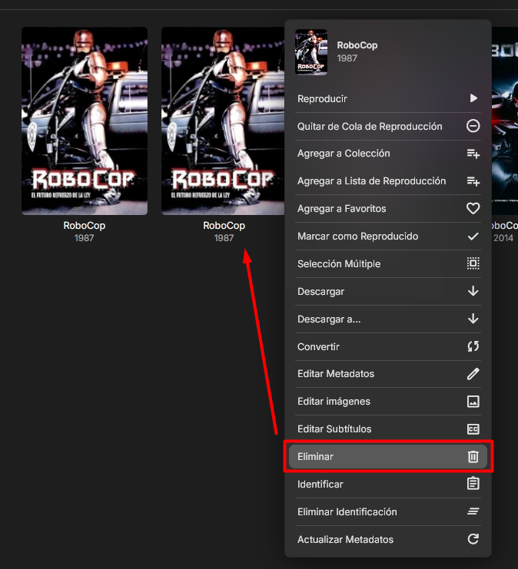Select the Descargar menu entry
518x569 pixels.
point(388,291)
